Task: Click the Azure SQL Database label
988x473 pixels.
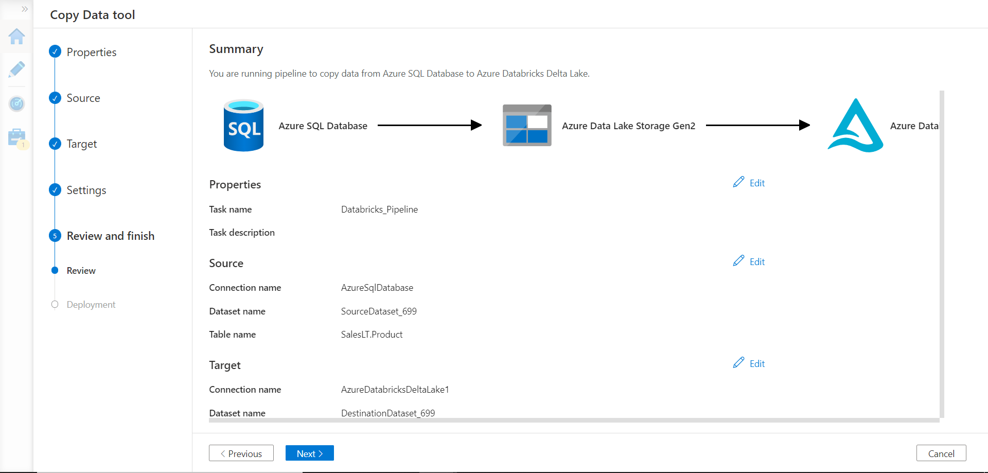Action: (323, 126)
